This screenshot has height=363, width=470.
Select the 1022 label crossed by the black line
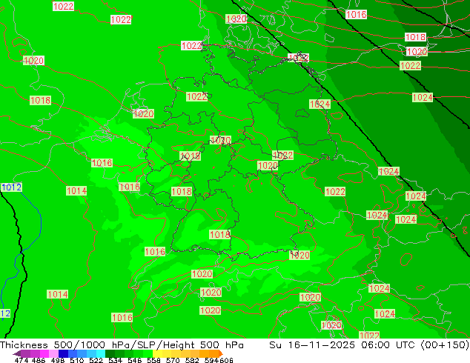(x=298, y=58)
